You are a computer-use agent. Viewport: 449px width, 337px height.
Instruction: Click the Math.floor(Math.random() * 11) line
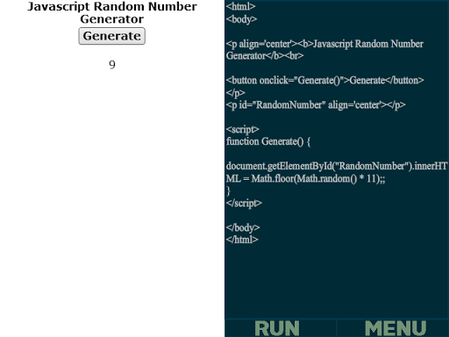(305, 178)
